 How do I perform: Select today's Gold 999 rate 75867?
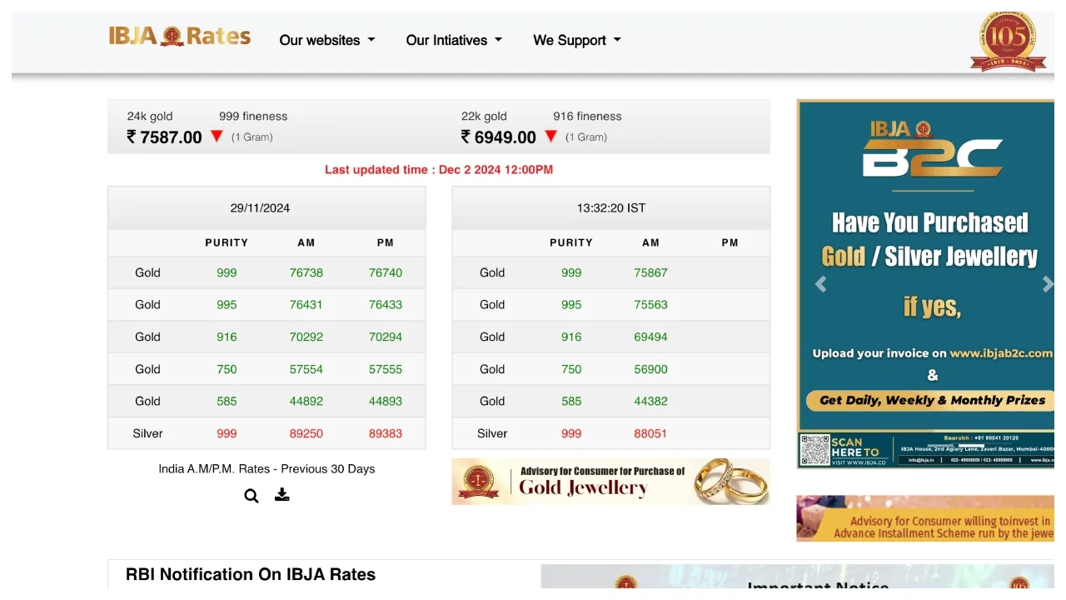click(x=651, y=272)
